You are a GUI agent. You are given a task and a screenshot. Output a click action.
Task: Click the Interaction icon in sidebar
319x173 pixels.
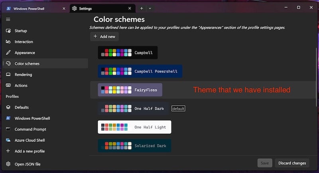tap(8, 42)
